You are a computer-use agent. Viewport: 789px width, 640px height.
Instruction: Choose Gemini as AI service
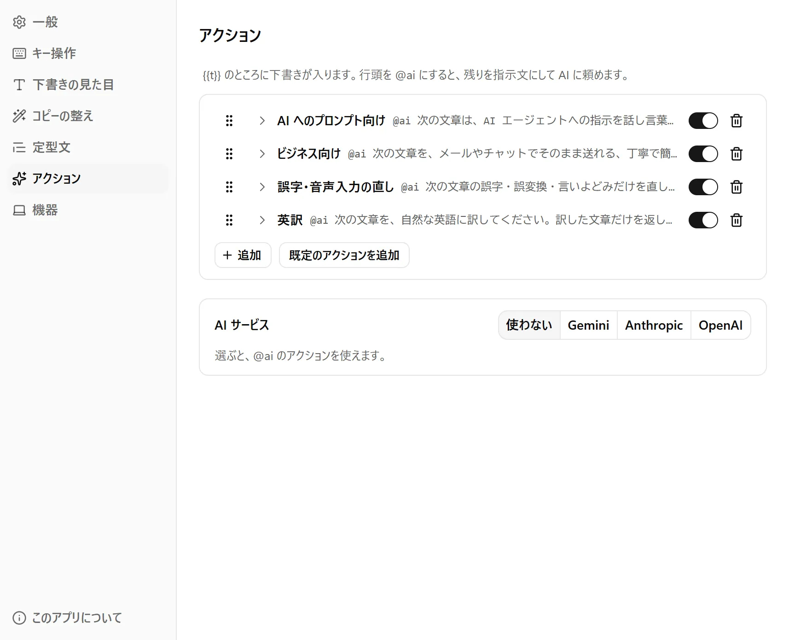coord(588,325)
